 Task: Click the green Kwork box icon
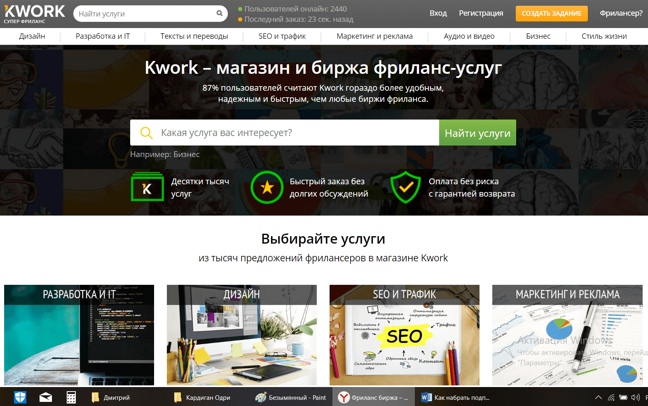click(x=147, y=187)
